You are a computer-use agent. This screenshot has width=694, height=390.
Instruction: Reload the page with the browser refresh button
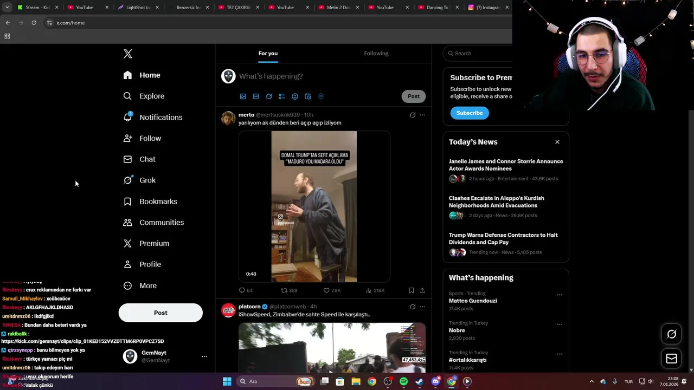[x=34, y=23]
